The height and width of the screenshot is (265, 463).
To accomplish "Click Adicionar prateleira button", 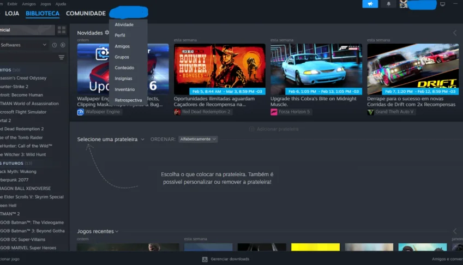I will [x=274, y=129].
